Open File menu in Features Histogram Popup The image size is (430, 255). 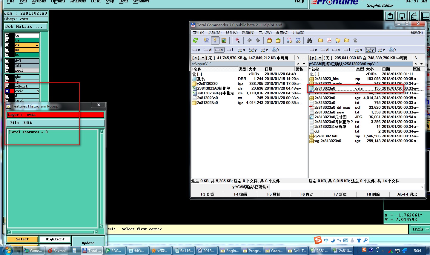coord(14,123)
